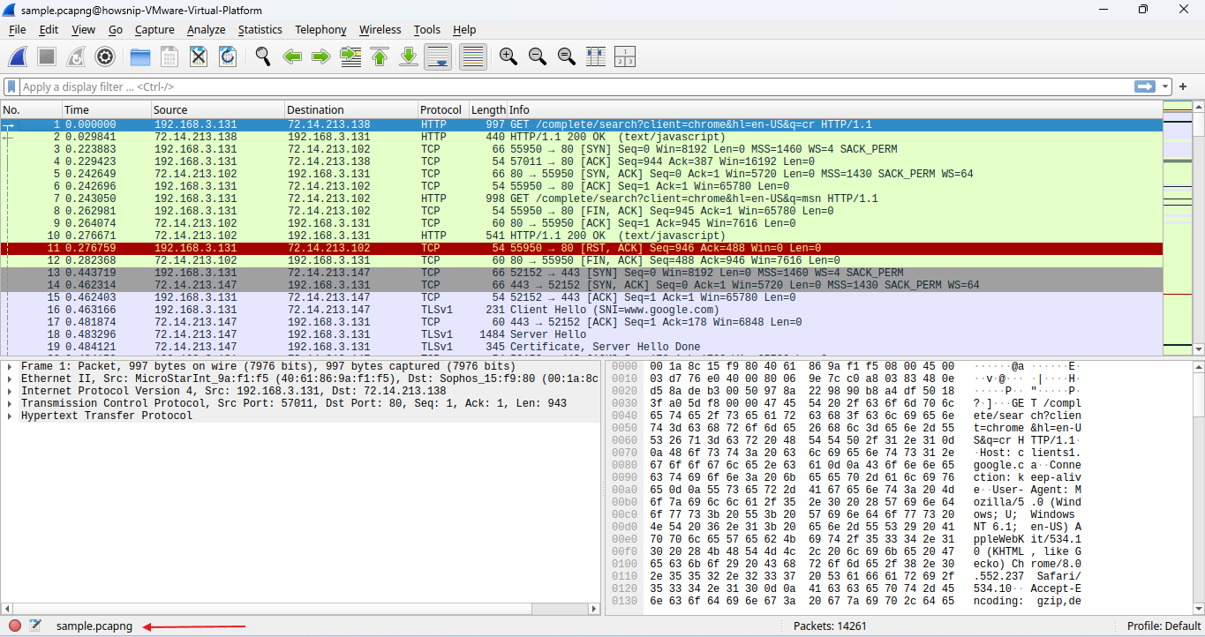Viewport: 1205px width, 637px height.
Task: Go forward in packet history arrow
Action: pyautogui.click(x=321, y=56)
